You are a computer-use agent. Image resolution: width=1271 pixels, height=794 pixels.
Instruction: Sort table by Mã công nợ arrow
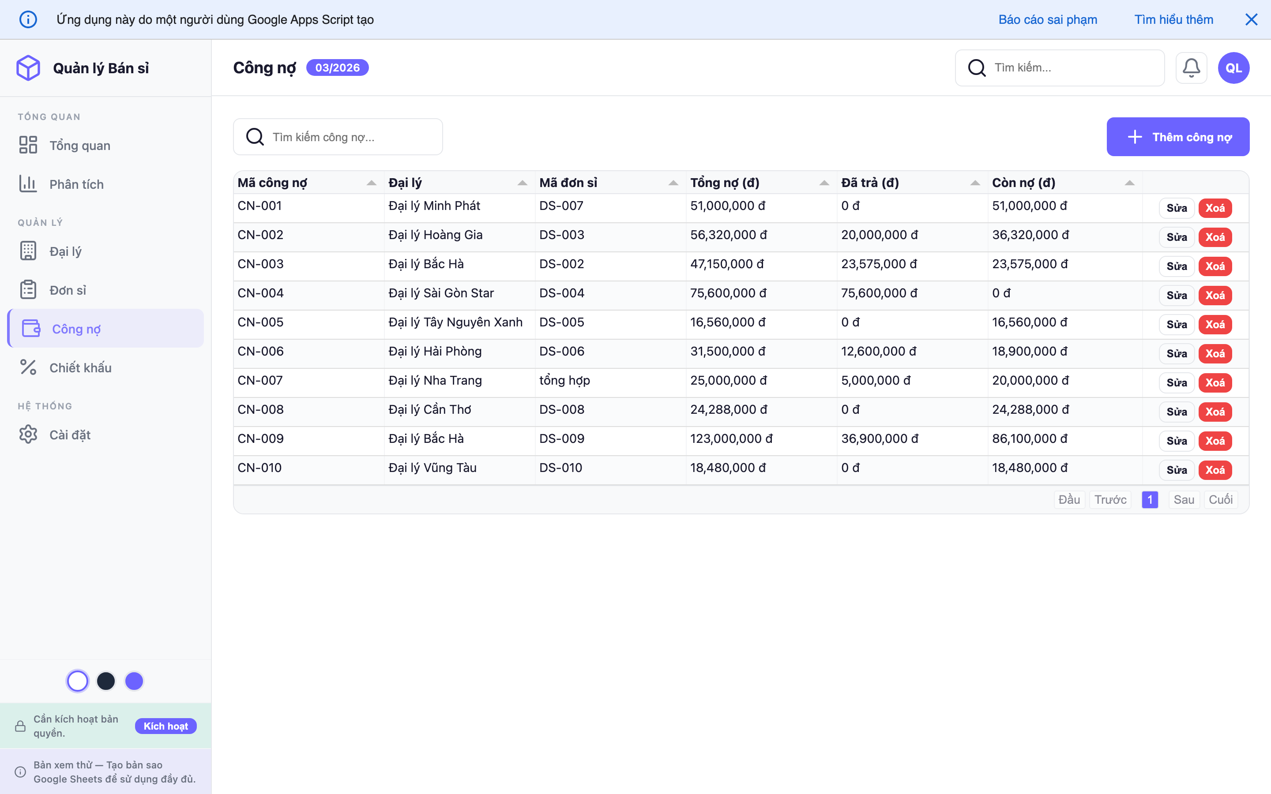[x=372, y=182]
